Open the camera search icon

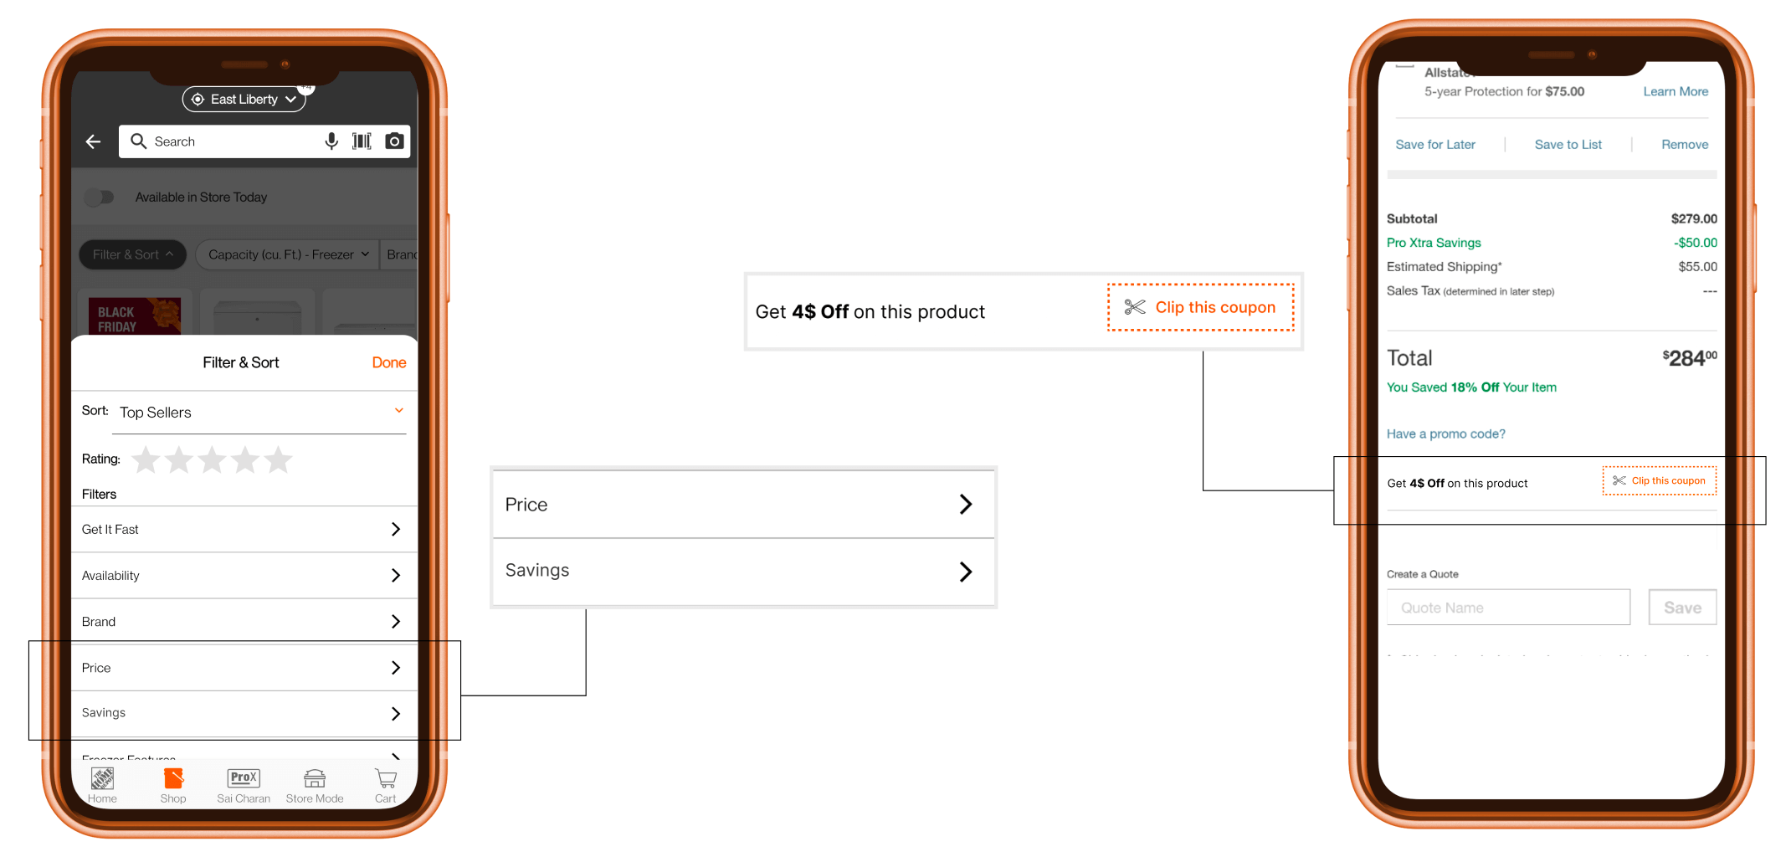[x=394, y=141]
